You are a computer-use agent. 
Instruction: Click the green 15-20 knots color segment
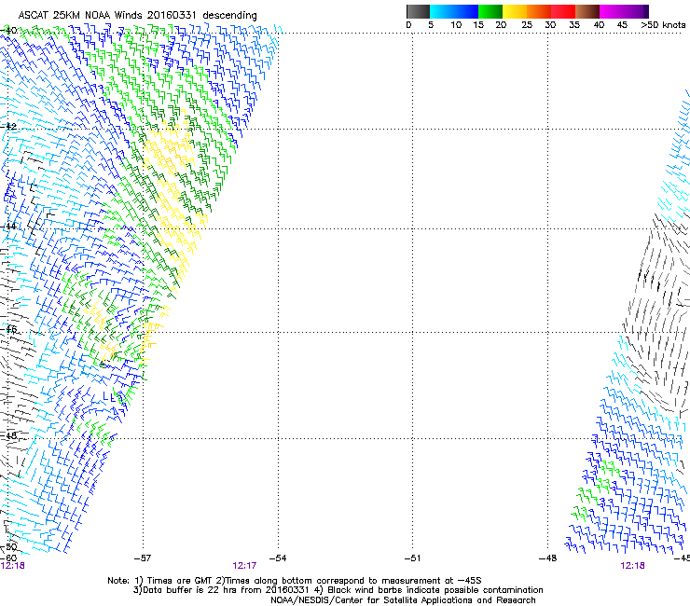click(x=490, y=11)
